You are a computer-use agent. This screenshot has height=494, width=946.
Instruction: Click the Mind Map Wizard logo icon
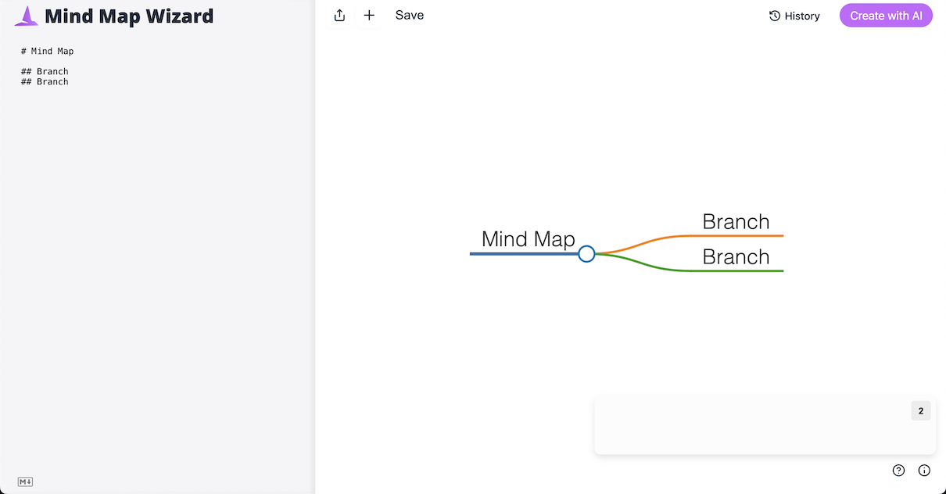click(26, 16)
